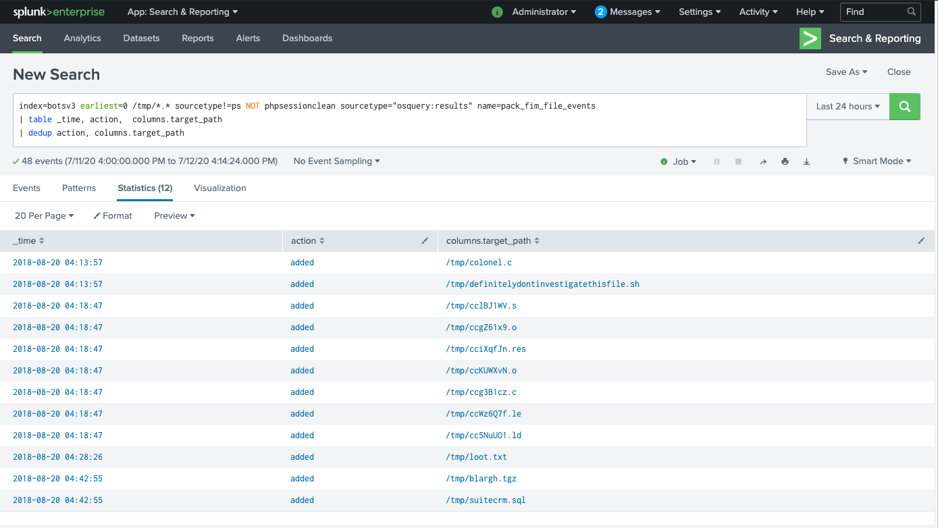Open Administrator menu
Screen dimensions: 938x528
544,12
